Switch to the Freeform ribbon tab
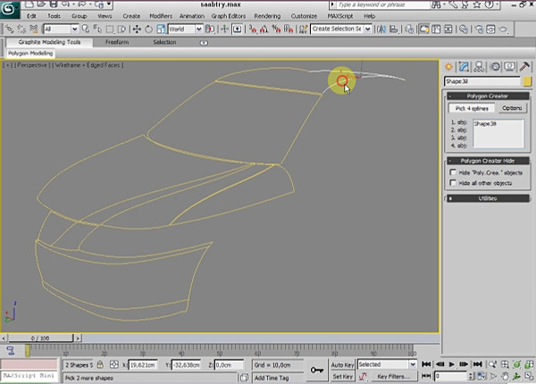Screen dimensions: 536x384 (x=117, y=42)
